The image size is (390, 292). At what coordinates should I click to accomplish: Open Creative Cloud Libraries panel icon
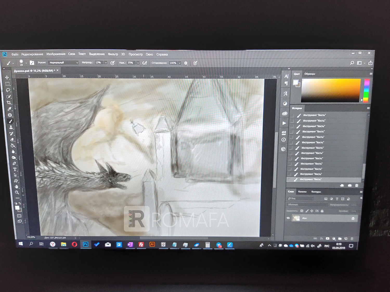(284, 113)
